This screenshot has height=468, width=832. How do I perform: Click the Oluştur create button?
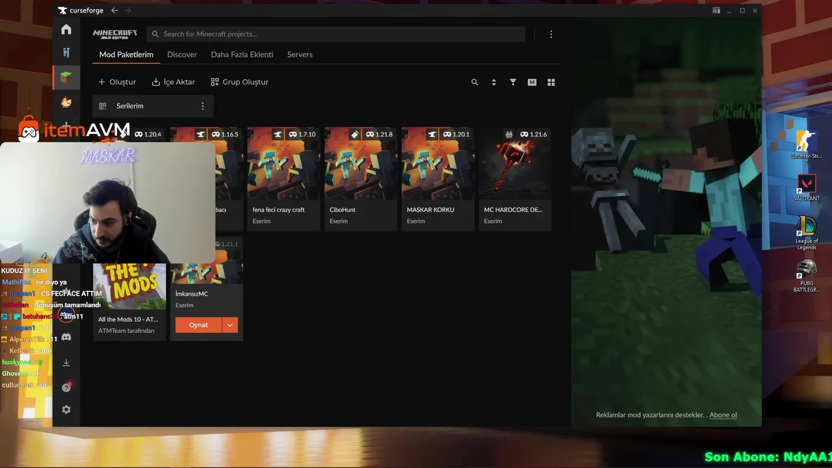(x=117, y=82)
